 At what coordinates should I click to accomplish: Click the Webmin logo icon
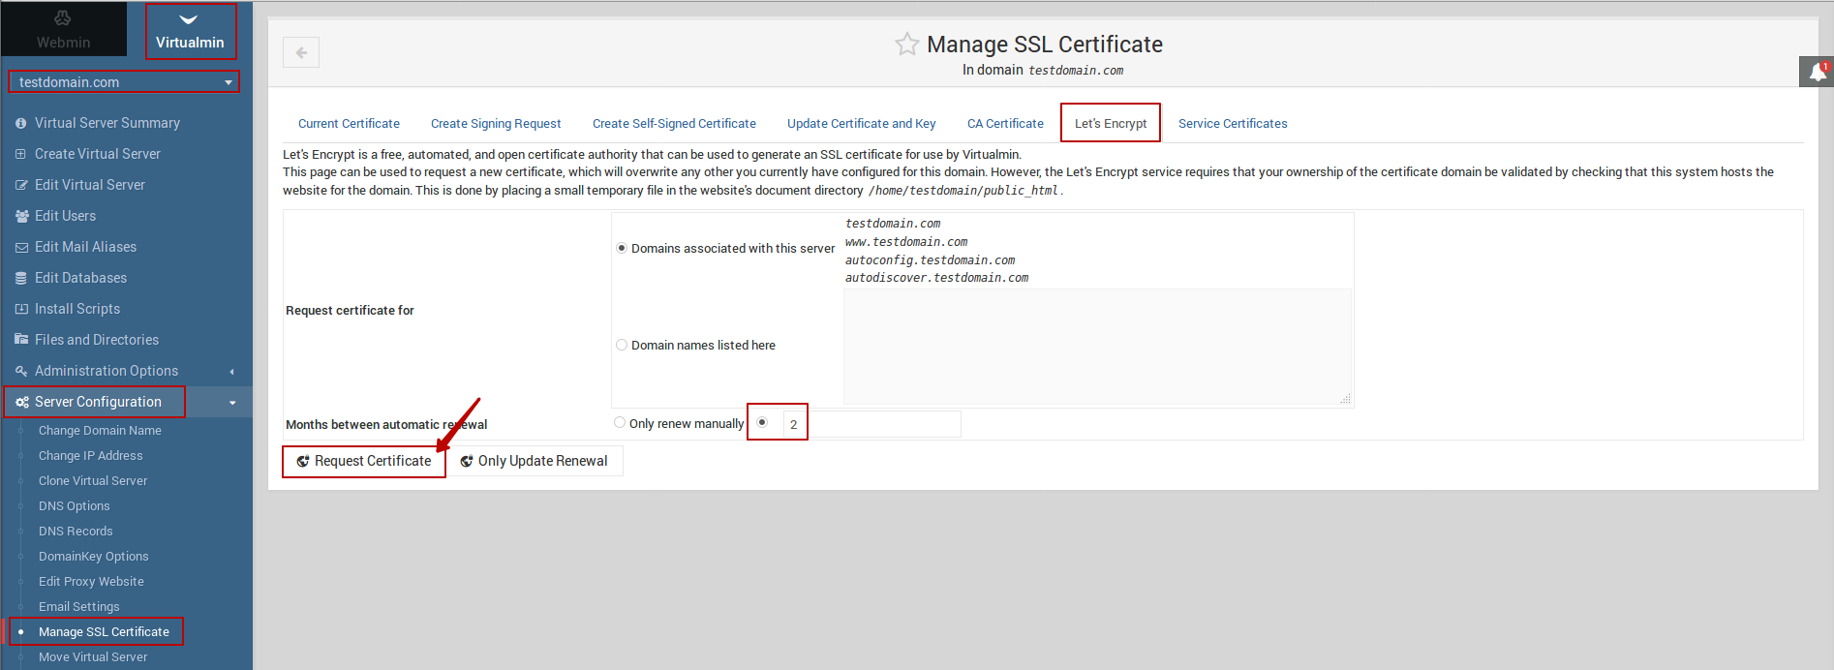click(63, 18)
